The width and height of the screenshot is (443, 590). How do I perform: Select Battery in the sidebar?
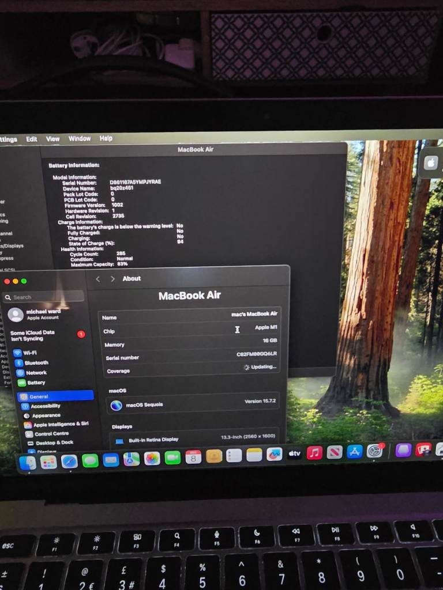31,383
